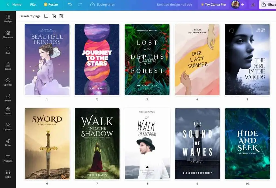The width and height of the screenshot is (276, 188).
Task: Select Lost in the Depths cover
Action: tap(147, 59)
